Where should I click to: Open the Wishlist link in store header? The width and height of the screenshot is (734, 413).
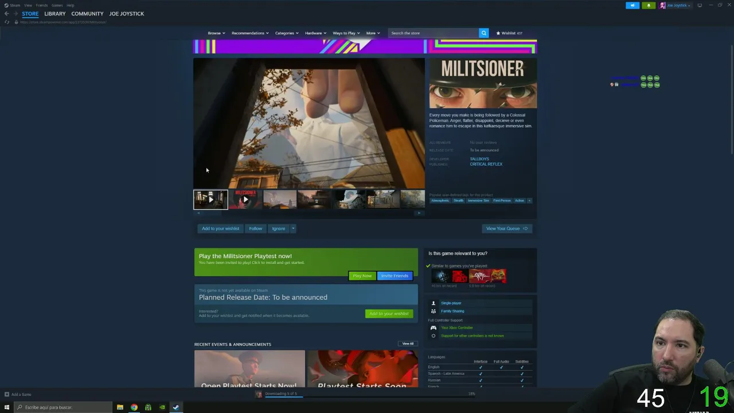pos(509,33)
